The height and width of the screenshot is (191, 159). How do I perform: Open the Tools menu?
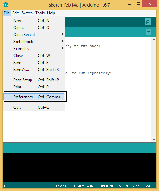coord(40,13)
